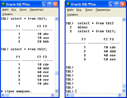Click the value 'ddd' in left window tbl2 results
The height and width of the screenshot is (98, 127).
[x=46, y=68]
